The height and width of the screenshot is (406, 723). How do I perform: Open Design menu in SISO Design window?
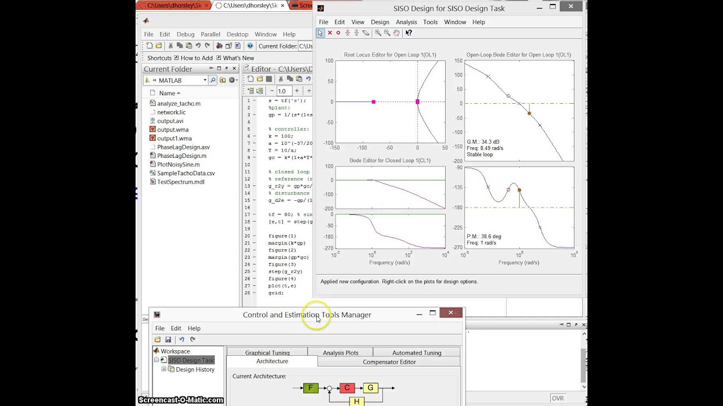[x=380, y=22]
